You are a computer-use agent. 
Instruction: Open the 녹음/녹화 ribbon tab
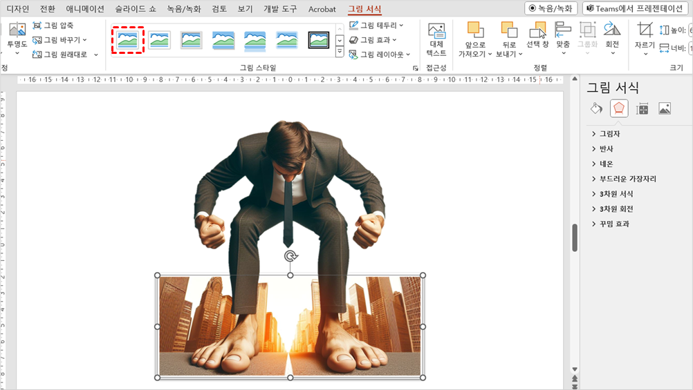(184, 9)
